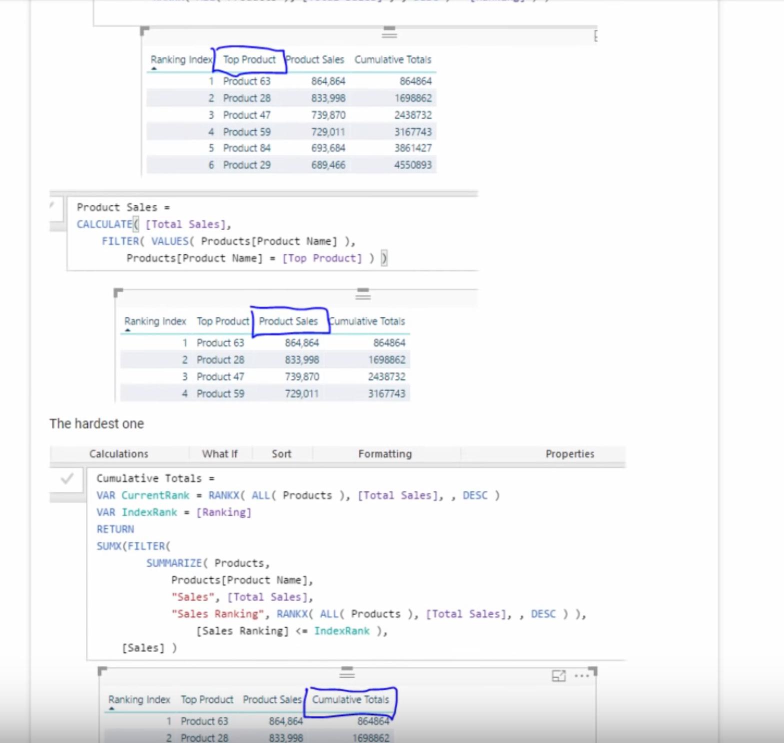Select the 'Product 84' cell
The image size is (784, 743).
(246, 148)
